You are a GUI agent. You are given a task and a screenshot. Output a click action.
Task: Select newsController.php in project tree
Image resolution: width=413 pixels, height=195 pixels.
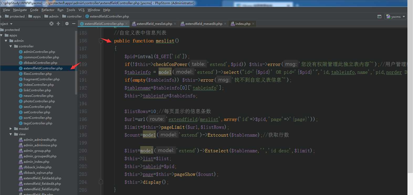click(38, 96)
